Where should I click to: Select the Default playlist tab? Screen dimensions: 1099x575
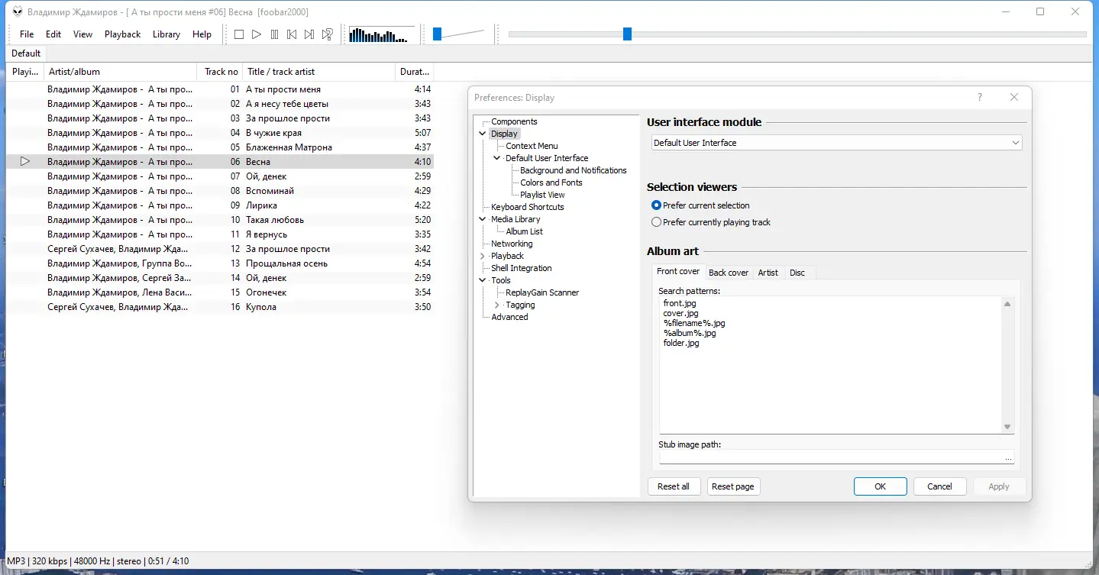26,53
